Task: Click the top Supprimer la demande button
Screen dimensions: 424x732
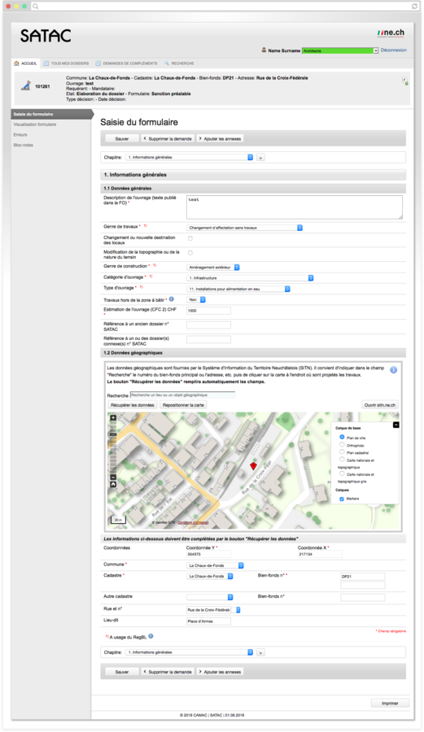Action: [x=168, y=138]
